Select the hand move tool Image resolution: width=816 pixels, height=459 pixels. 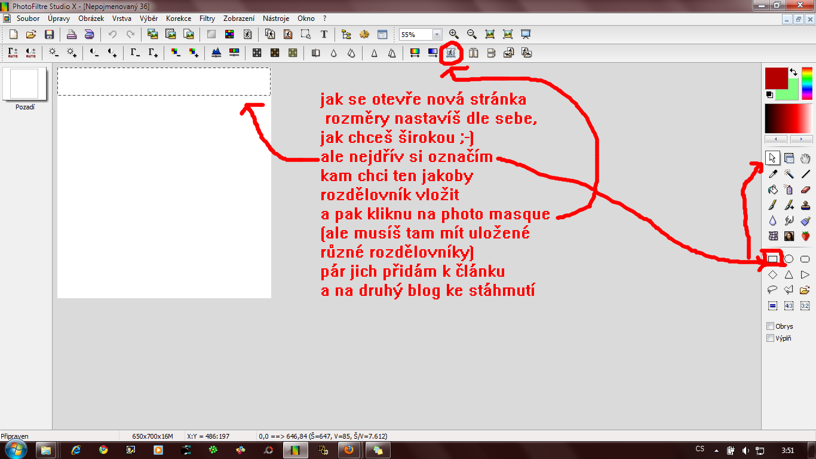[x=805, y=158]
